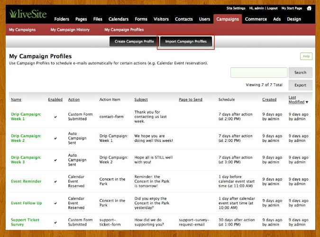This screenshot has height=237, width=320.
Task: Click the 'contact-form' action item cell
Action: (111, 117)
